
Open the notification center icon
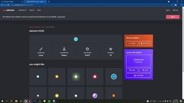pos(181,101)
